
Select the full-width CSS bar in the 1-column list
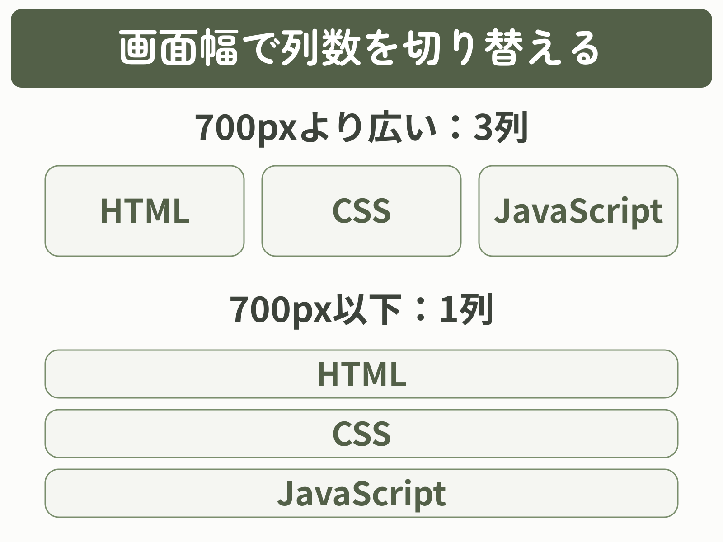pyautogui.click(x=361, y=434)
